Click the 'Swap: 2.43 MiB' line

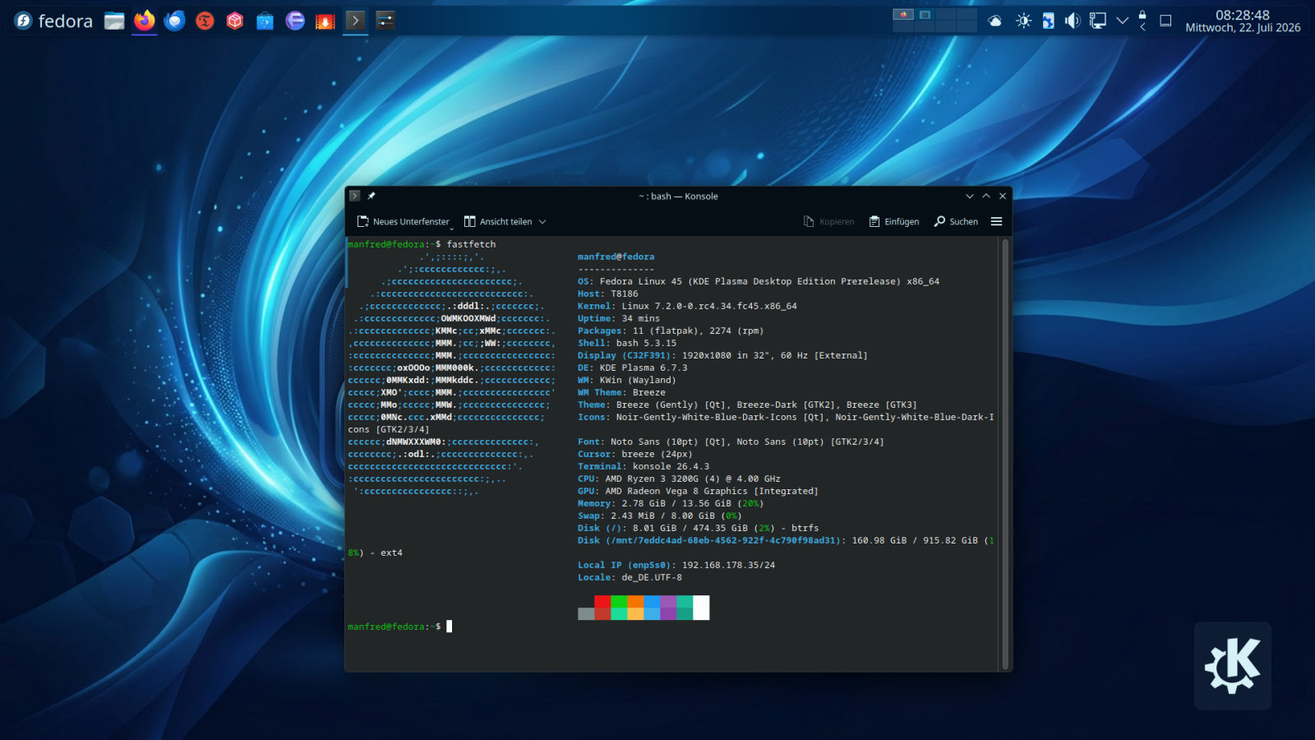pyautogui.click(x=660, y=516)
